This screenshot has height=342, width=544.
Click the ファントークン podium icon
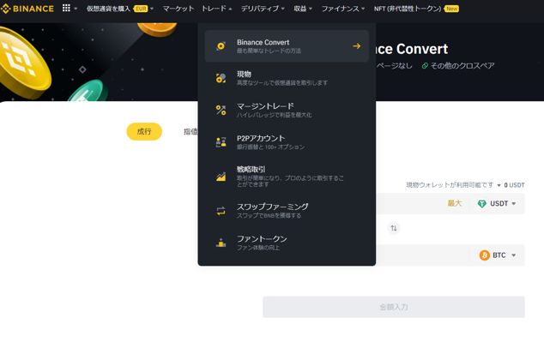221,243
